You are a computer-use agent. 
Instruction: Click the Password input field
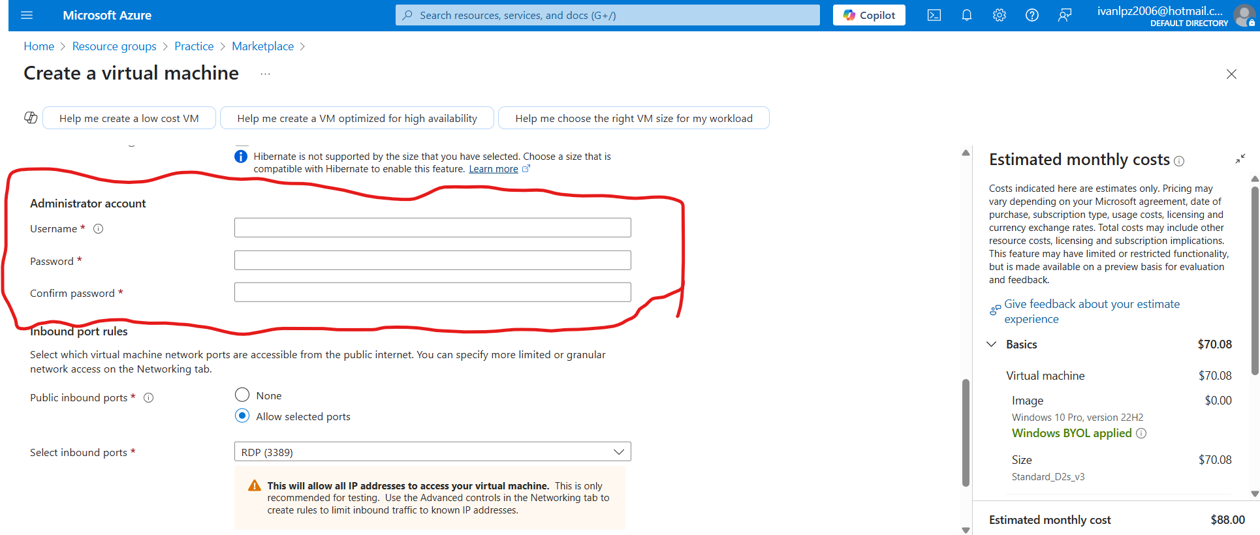pos(432,260)
